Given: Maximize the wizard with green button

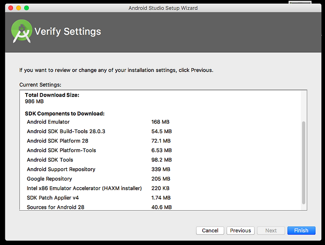Looking at the screenshot, I should click(26, 8).
